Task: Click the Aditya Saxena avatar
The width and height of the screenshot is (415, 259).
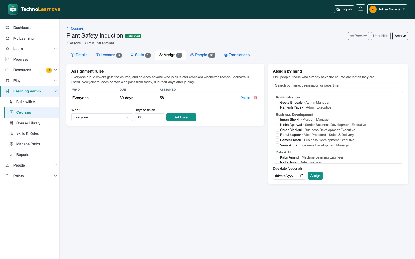Action: point(373,9)
